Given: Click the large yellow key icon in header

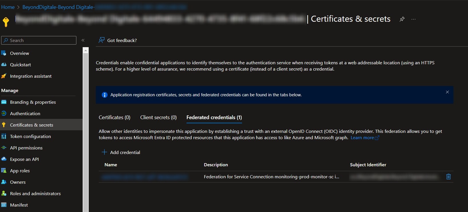Looking at the screenshot, I should point(6,22).
